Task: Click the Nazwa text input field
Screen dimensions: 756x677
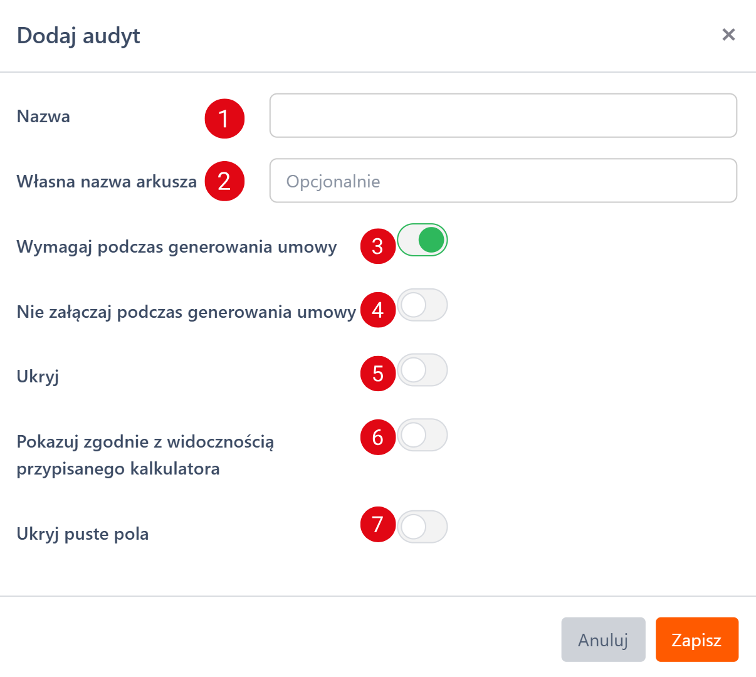Action: (503, 116)
